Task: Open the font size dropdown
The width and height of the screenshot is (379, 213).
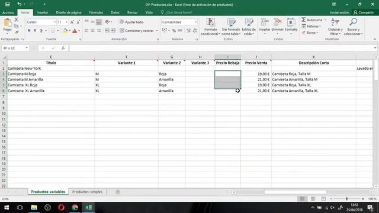Action: coord(67,22)
